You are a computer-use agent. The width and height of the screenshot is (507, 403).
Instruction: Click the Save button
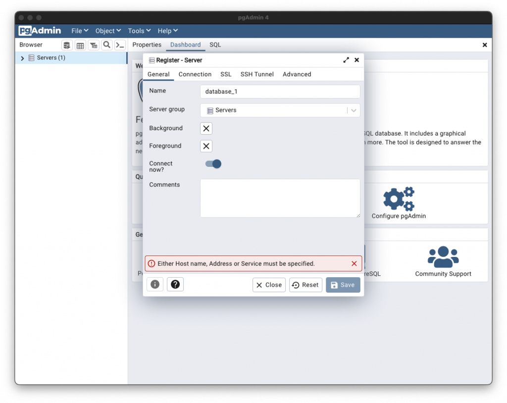click(x=343, y=285)
